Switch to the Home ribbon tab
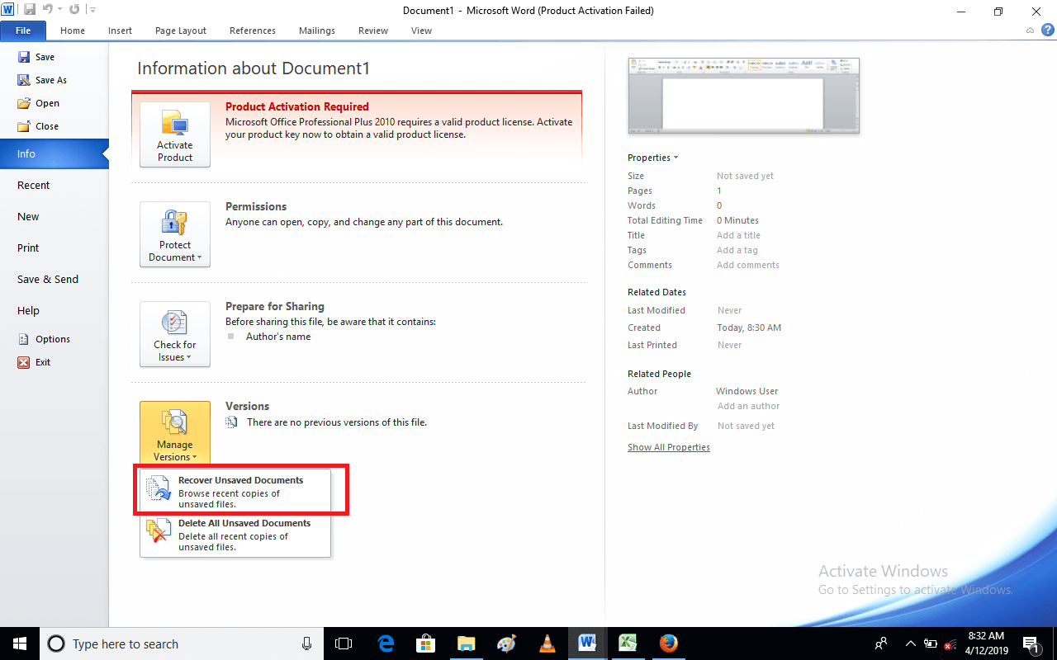This screenshot has height=660, width=1057. point(73,31)
